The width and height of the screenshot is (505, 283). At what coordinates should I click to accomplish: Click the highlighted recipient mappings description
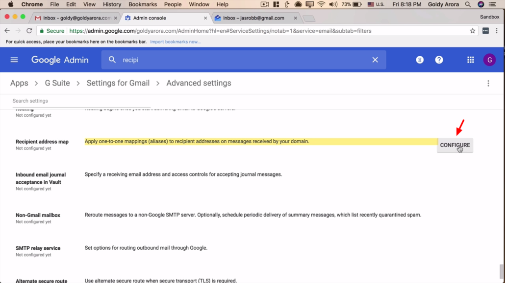point(197,141)
